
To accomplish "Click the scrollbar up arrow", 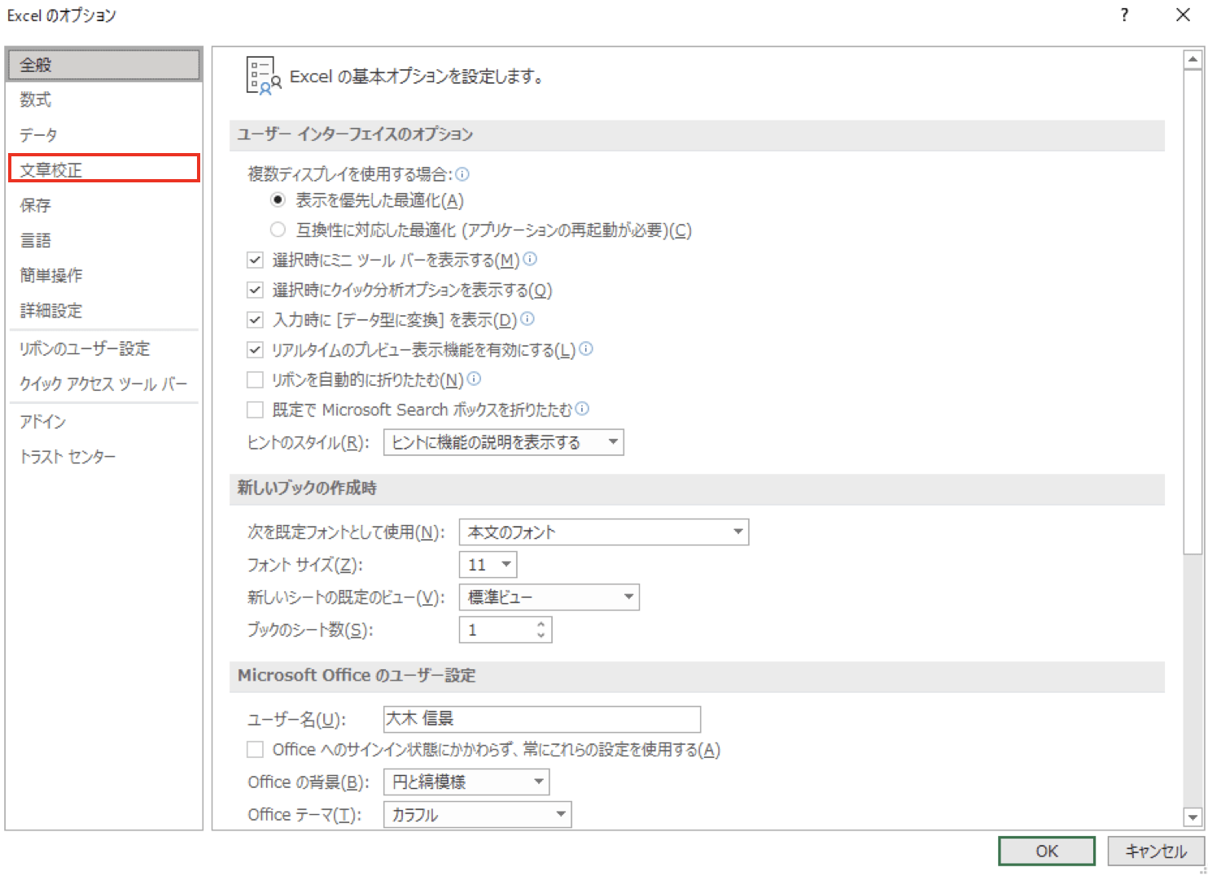I will pos(1193,59).
